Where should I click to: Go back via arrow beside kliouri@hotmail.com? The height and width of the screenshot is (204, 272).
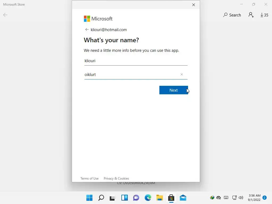click(x=87, y=30)
